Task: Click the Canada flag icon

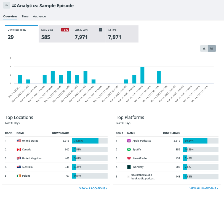Action: tap(19, 150)
